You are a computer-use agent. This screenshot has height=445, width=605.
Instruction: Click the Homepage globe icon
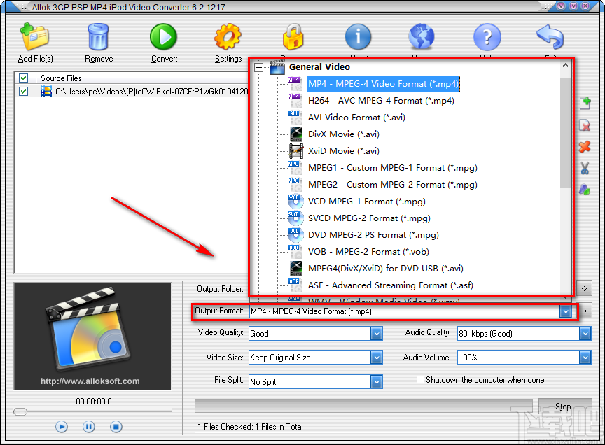coord(422,37)
